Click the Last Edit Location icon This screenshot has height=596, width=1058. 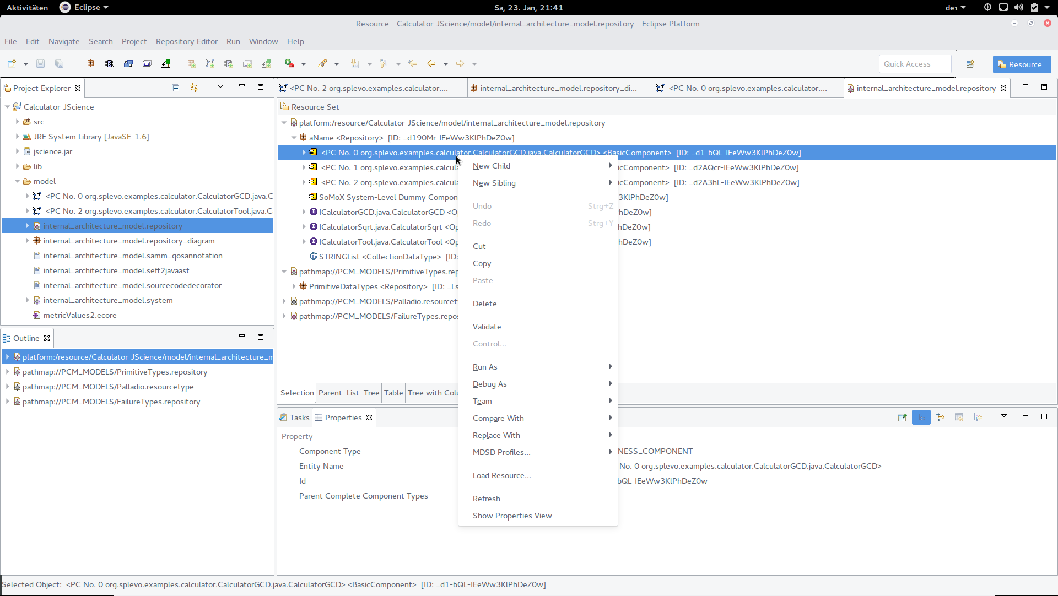point(413,64)
